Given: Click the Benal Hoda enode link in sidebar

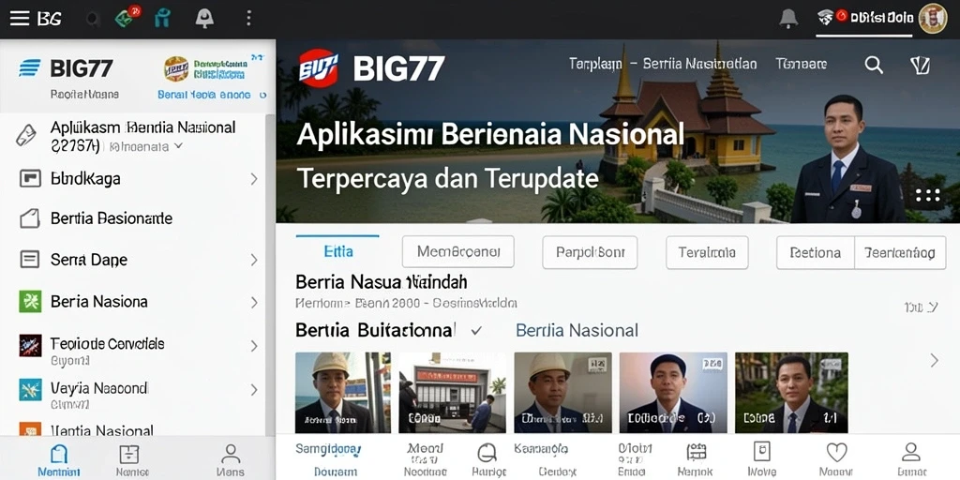Looking at the screenshot, I should (203, 95).
